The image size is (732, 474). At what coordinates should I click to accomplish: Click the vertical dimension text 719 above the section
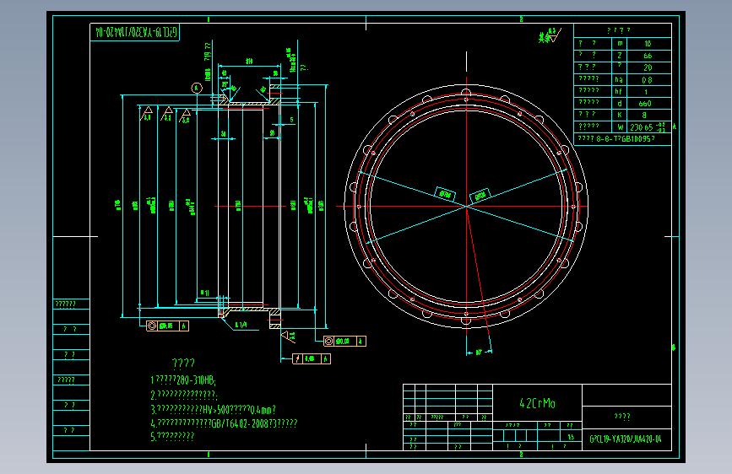(208, 51)
